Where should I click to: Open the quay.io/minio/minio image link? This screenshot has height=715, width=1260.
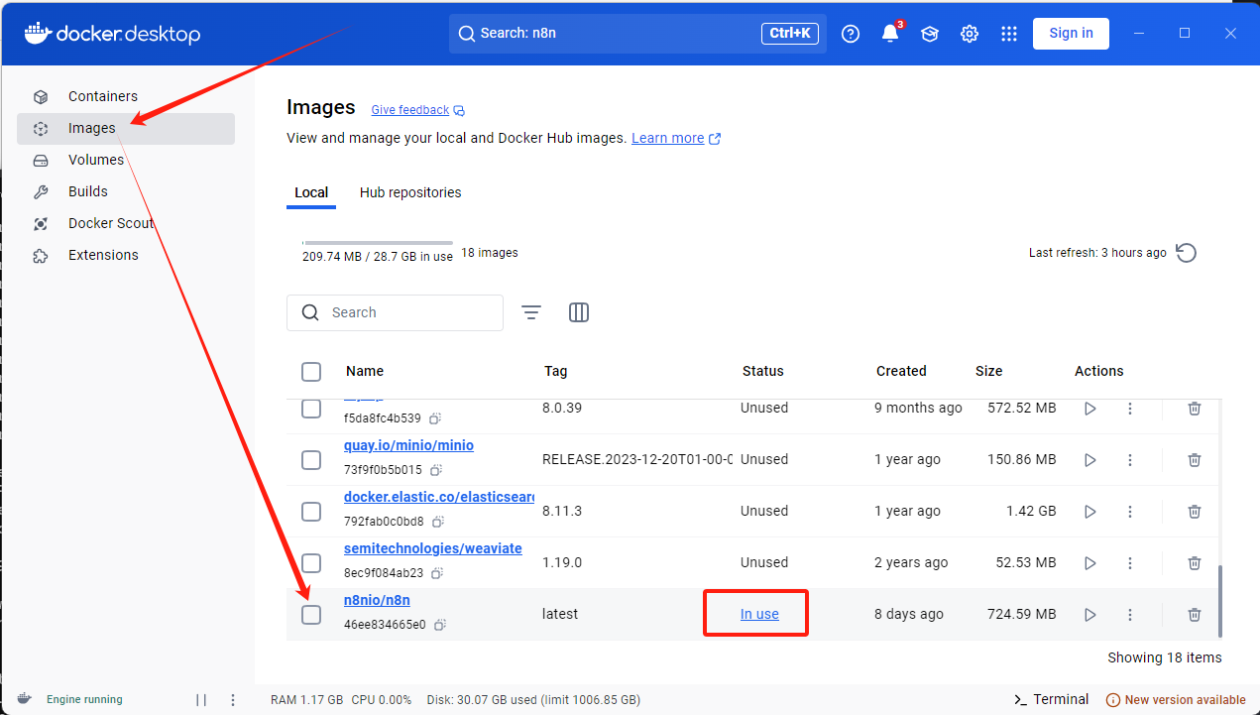click(x=408, y=445)
